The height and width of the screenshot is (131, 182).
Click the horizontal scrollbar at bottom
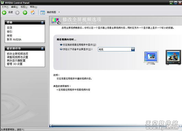tap(115, 126)
